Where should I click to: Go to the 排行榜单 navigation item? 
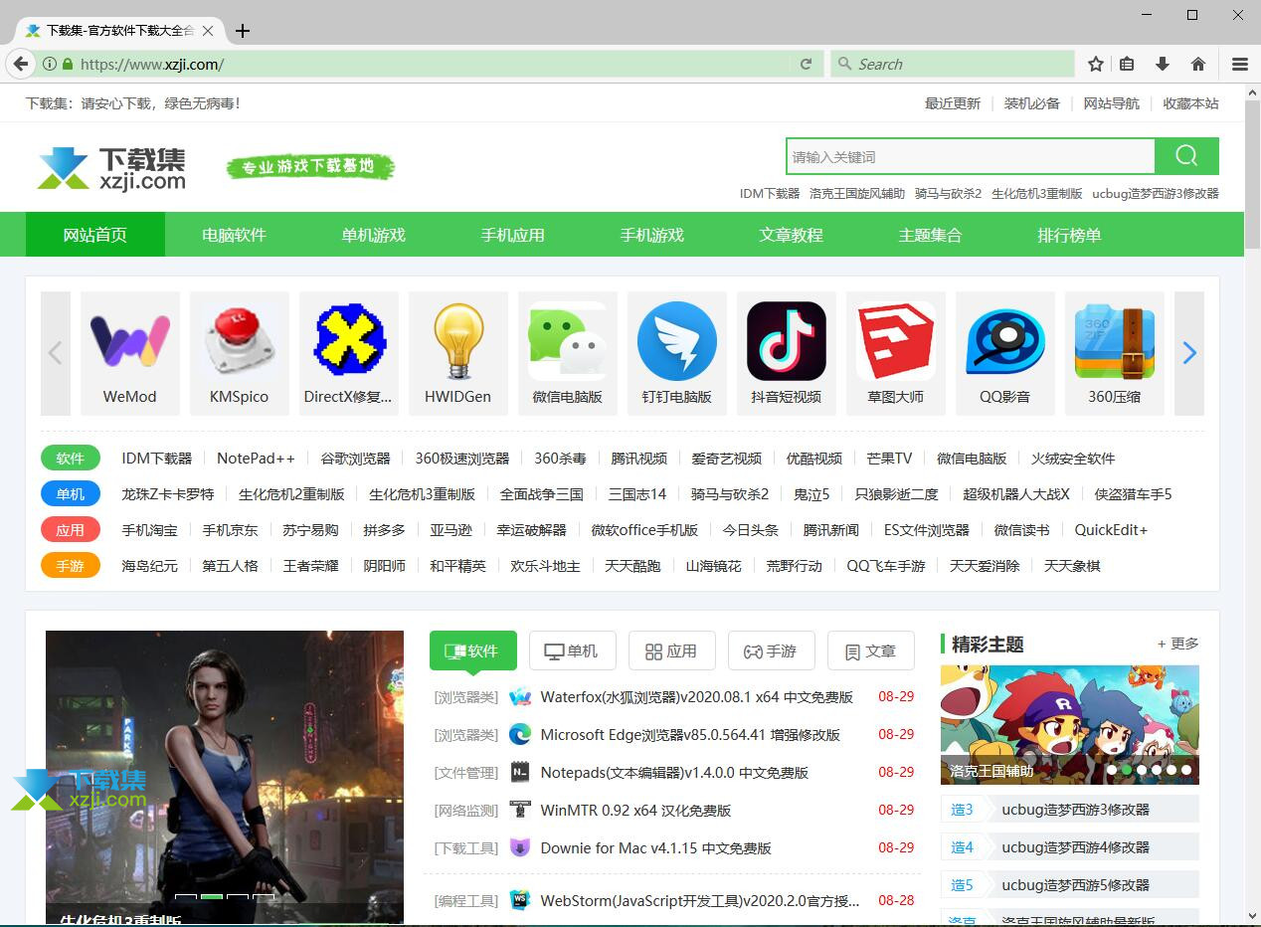pos(1069,235)
